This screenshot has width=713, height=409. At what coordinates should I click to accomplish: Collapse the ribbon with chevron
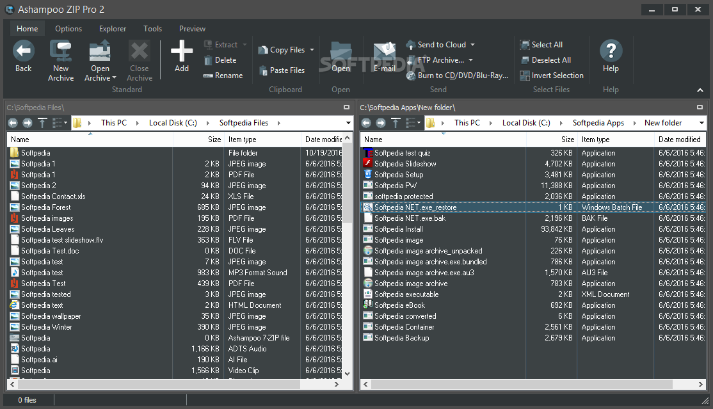[700, 90]
